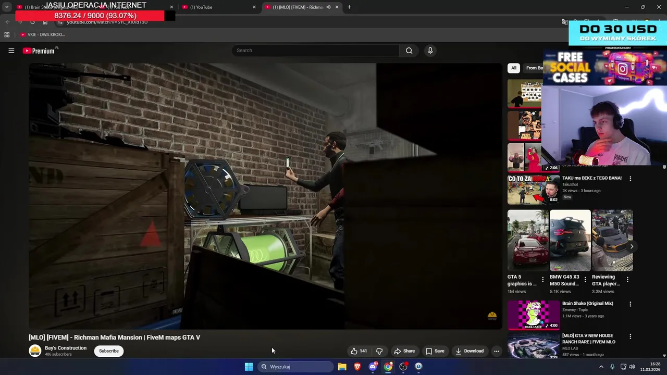This screenshot has height=375, width=667.
Task: Open Windows Start menu
Action: pos(249,367)
